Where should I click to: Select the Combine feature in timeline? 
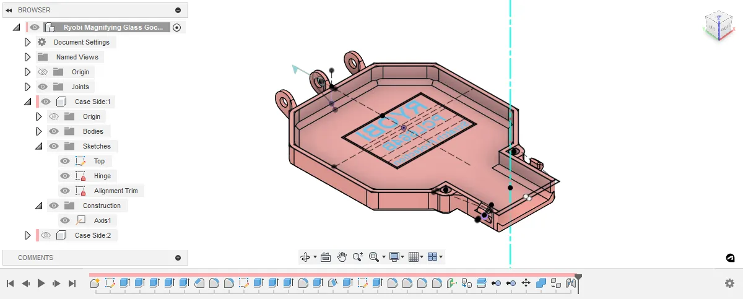click(x=541, y=283)
